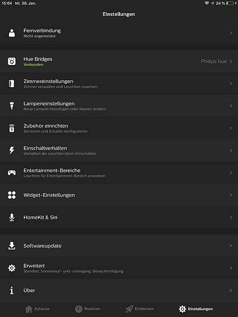238x317 pixels.
Task: Tap the Softwareupdate download icon
Action: point(12,246)
